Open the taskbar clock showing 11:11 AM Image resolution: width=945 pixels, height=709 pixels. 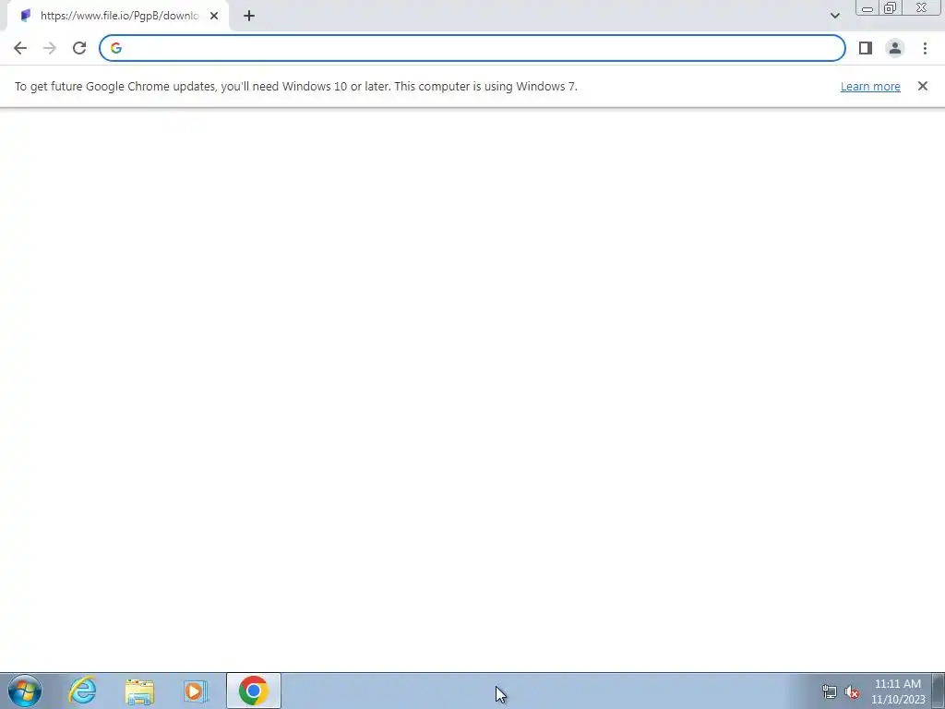(x=898, y=691)
